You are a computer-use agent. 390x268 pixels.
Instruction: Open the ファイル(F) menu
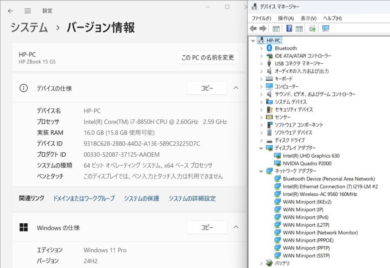click(261, 18)
